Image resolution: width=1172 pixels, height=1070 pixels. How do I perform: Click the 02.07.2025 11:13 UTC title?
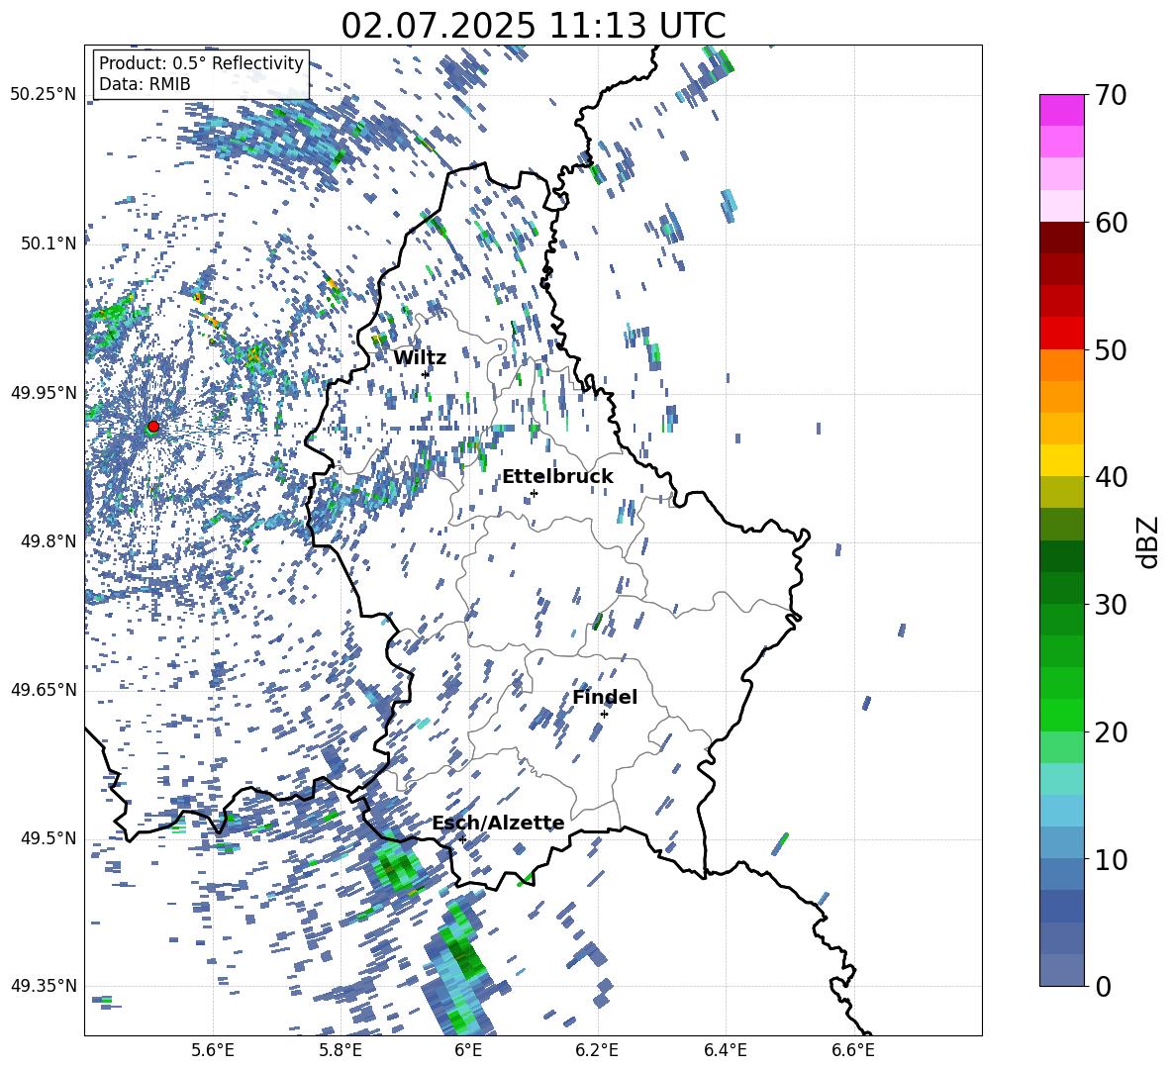tap(533, 26)
